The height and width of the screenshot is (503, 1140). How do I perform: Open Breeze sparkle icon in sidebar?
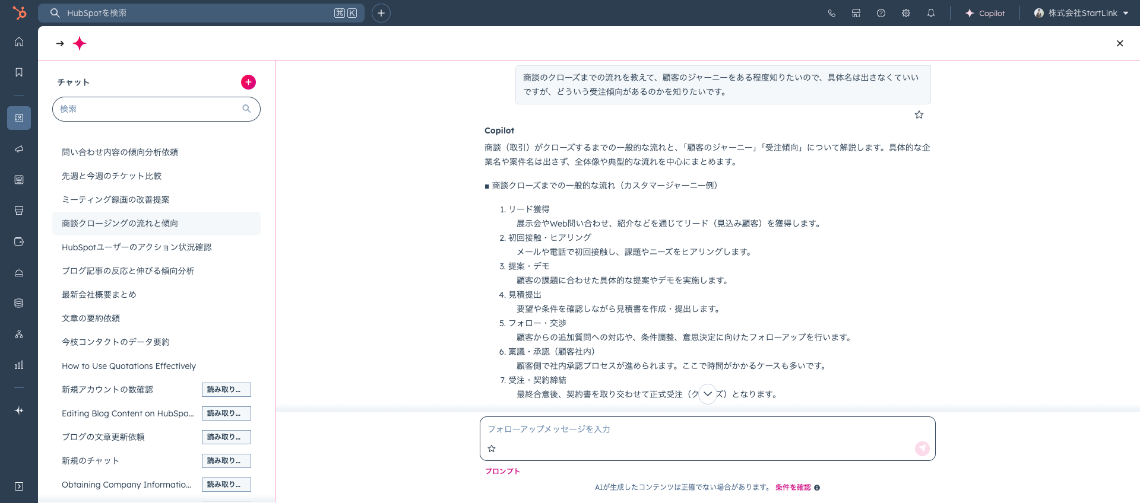(x=19, y=410)
